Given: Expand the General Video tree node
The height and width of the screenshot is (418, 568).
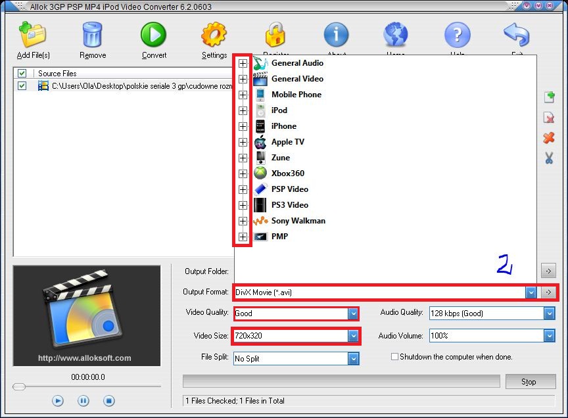Looking at the screenshot, I should [243, 79].
